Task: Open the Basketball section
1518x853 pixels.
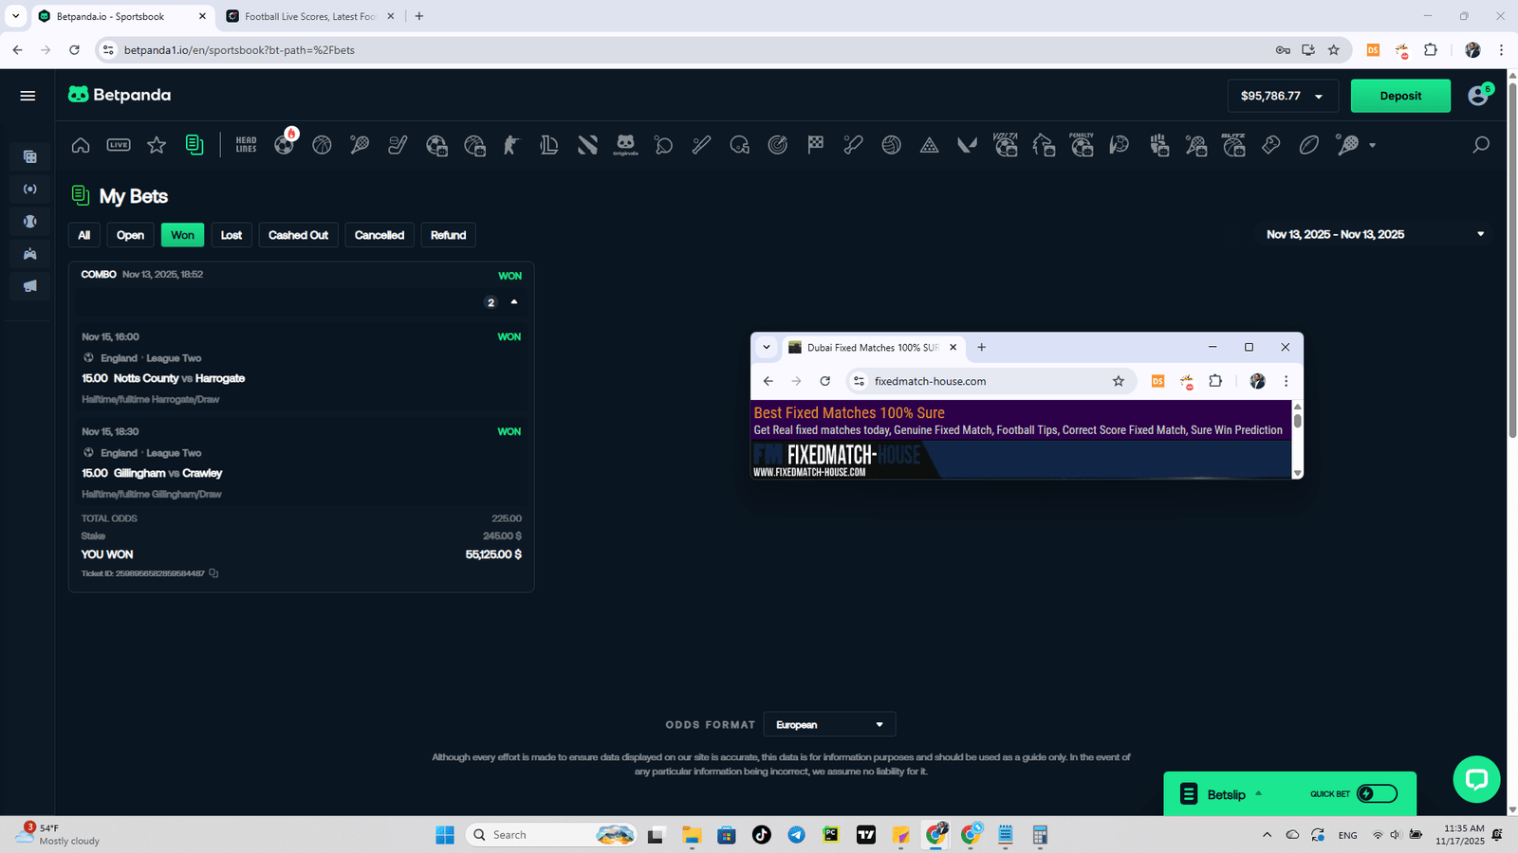Action: 321,145
